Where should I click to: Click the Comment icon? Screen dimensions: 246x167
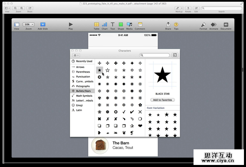(140, 25)
